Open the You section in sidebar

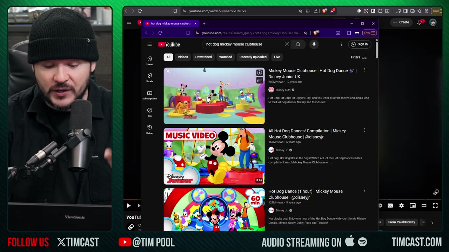[x=149, y=112]
